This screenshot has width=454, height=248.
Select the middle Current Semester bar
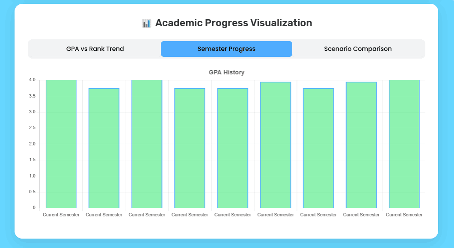pos(232,148)
